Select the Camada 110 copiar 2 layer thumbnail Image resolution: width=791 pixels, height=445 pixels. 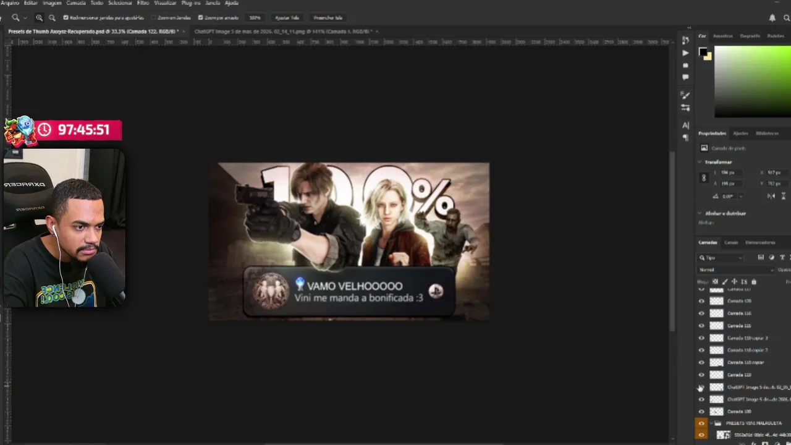(x=716, y=350)
